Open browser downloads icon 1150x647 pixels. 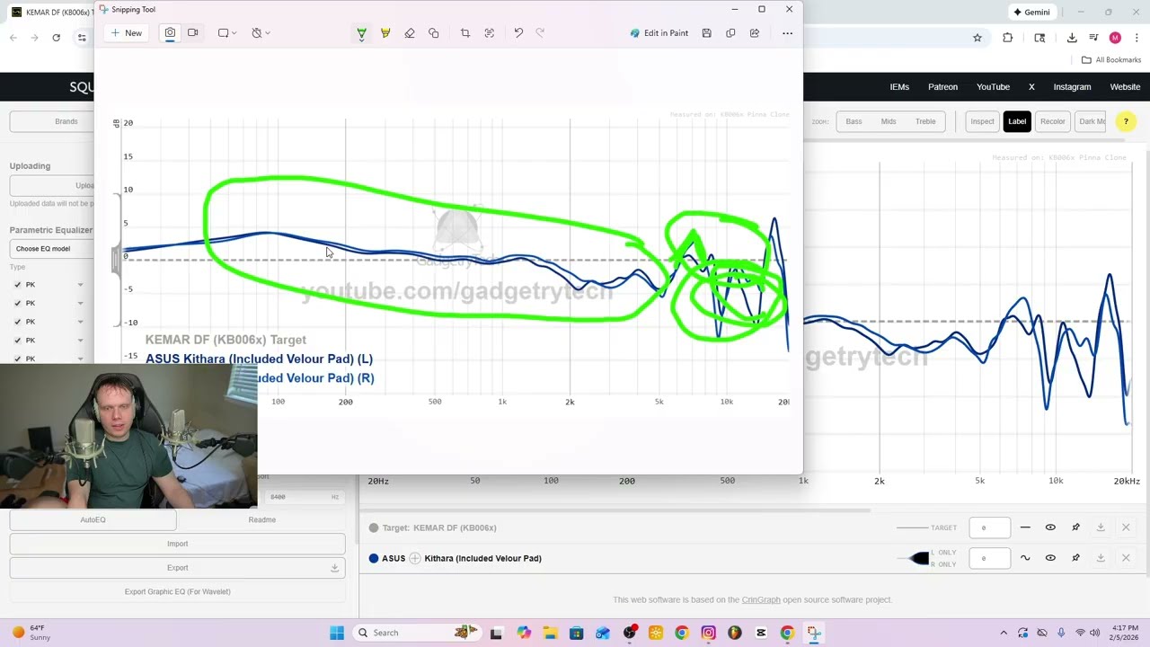pyautogui.click(x=1072, y=38)
